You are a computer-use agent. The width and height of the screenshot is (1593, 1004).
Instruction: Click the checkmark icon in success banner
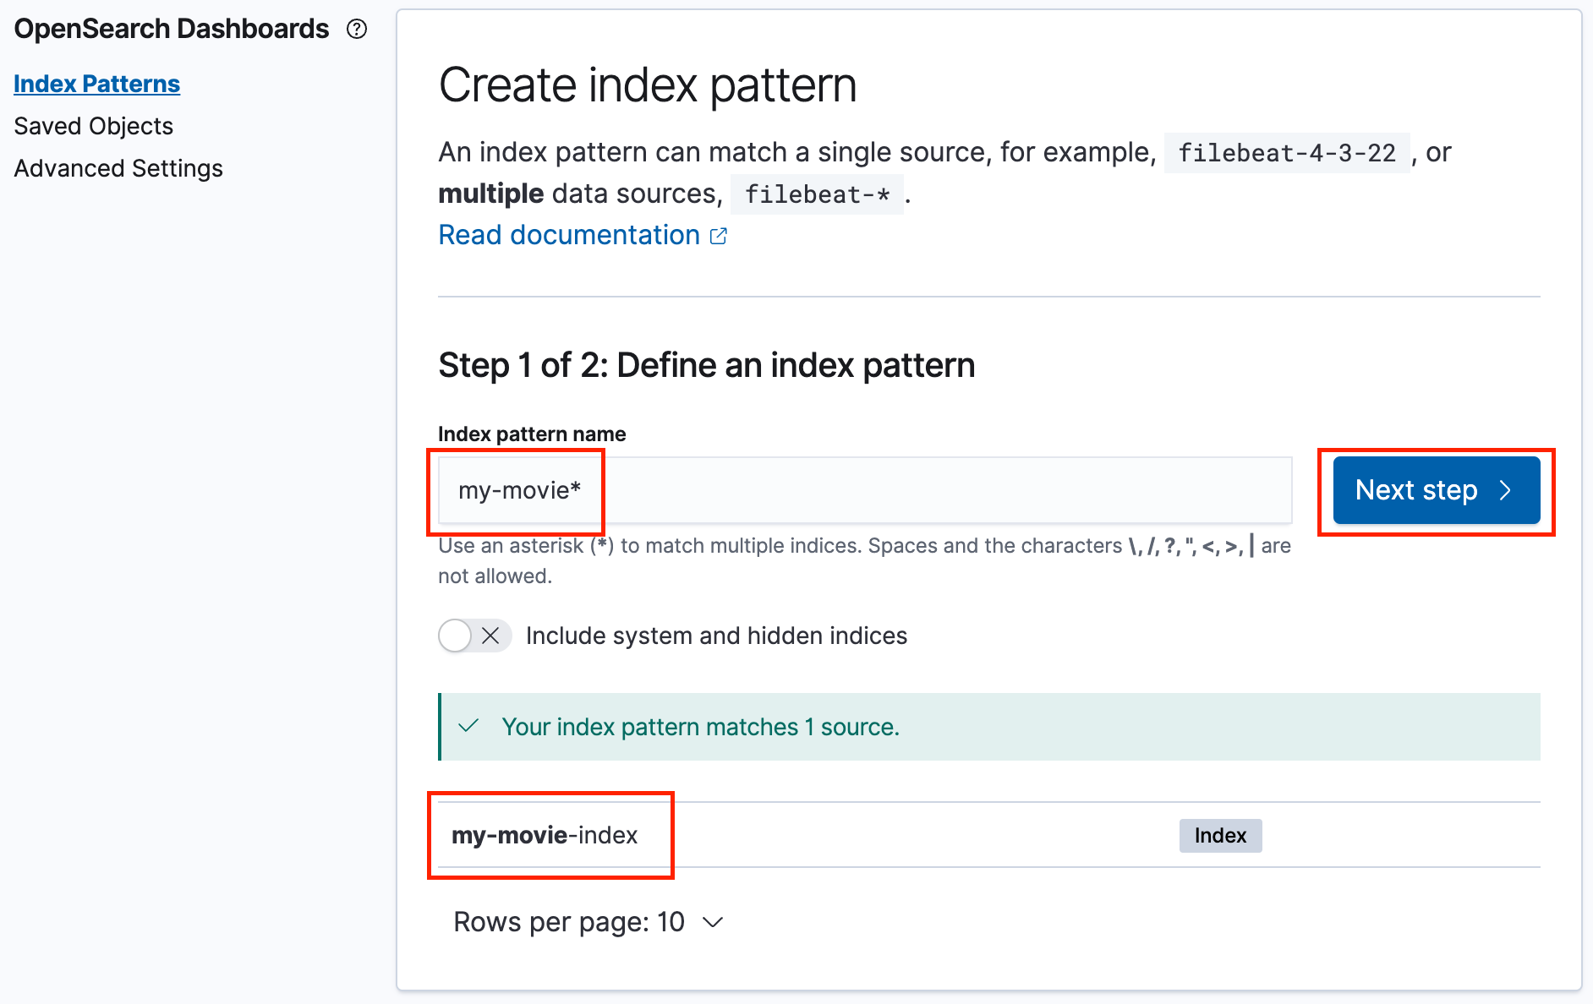(x=468, y=726)
